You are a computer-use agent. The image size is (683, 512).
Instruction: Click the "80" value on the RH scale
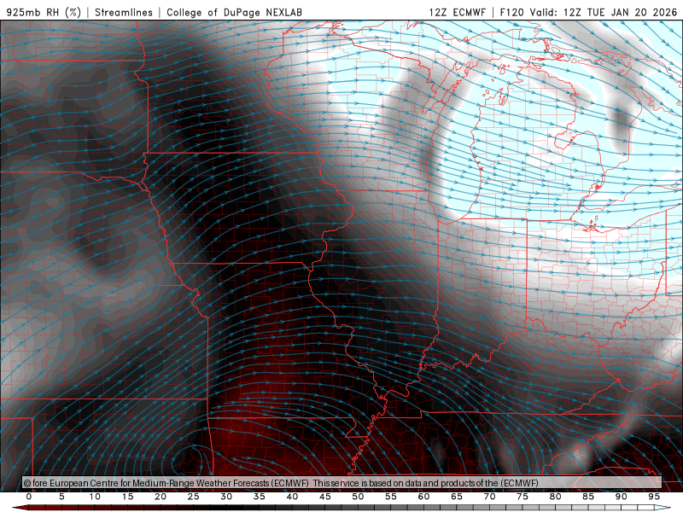click(555, 497)
